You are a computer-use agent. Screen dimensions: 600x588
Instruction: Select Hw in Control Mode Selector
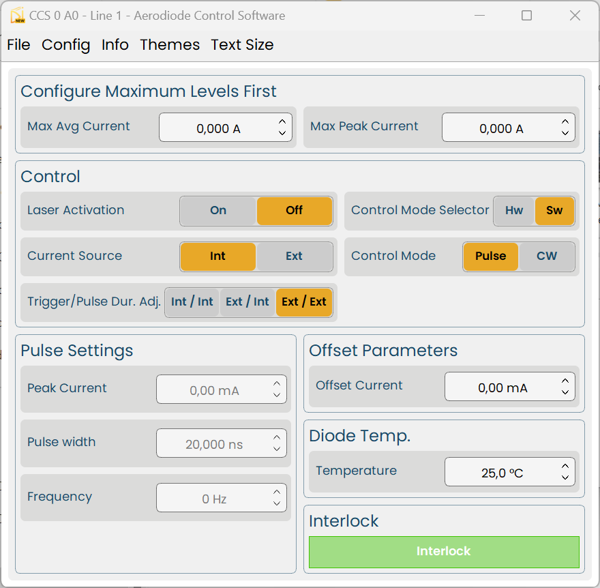514,211
